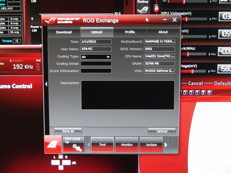The height and width of the screenshot is (173, 231).
Task: Open the Tool menu button
Action: [102, 144]
